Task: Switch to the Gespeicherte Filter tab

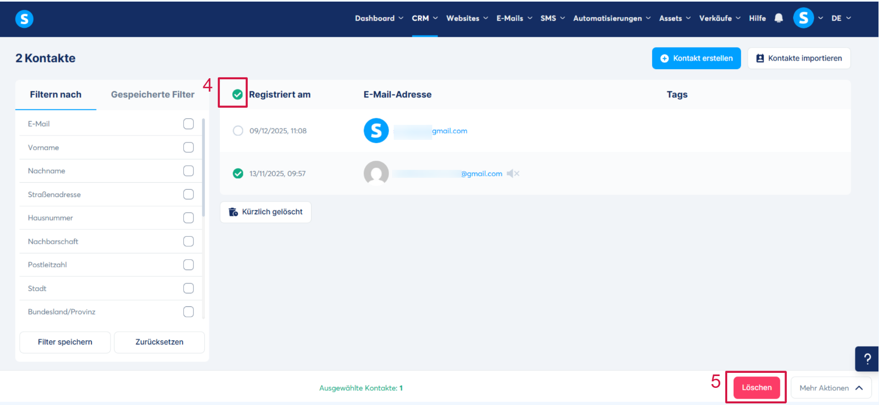Action: (x=152, y=95)
